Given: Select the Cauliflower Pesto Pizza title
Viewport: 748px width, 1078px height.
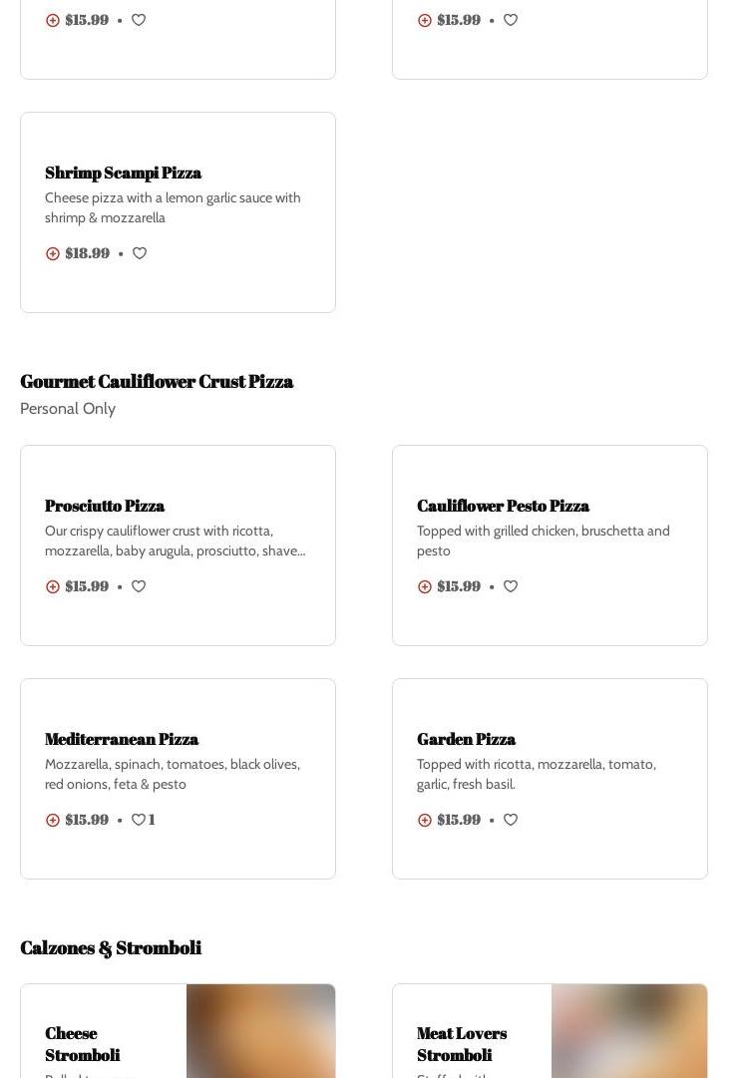Looking at the screenshot, I should click(x=503, y=506).
